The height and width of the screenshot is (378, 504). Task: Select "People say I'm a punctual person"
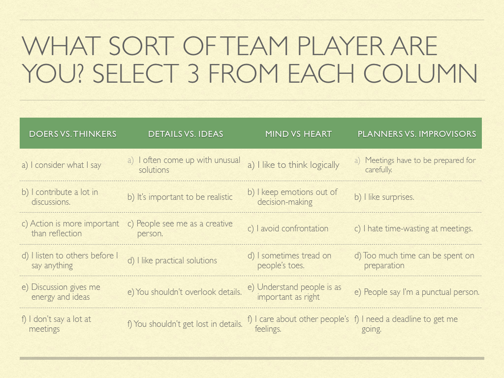pyautogui.click(x=416, y=292)
